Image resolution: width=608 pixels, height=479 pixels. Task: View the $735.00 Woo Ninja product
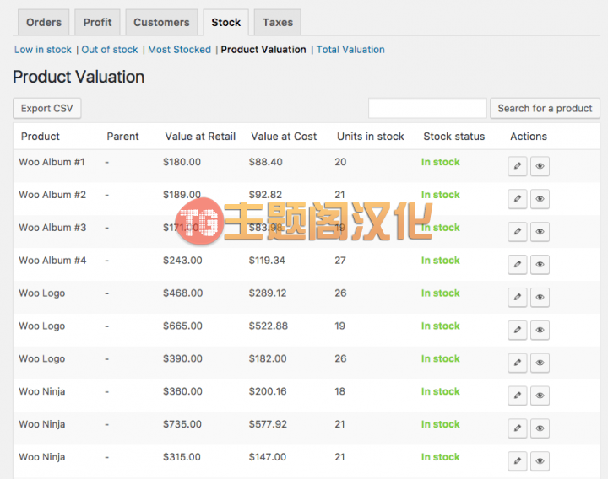540,428
